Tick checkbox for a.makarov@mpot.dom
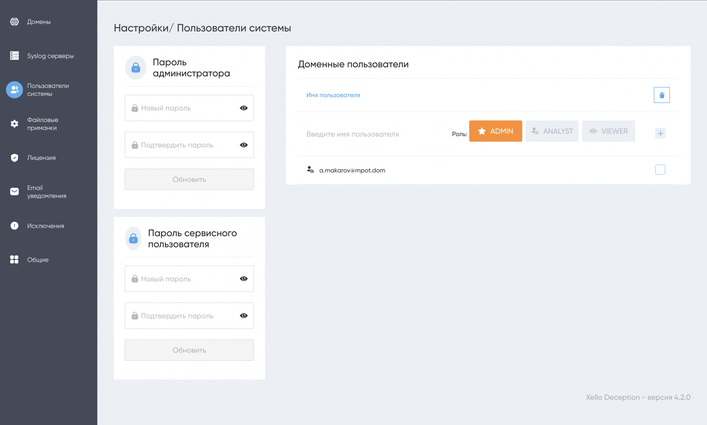 pos(660,170)
